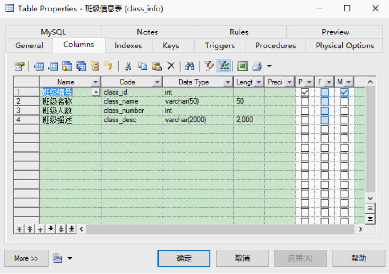
Task: Click the key creation pointer icon
Action: 109,66
